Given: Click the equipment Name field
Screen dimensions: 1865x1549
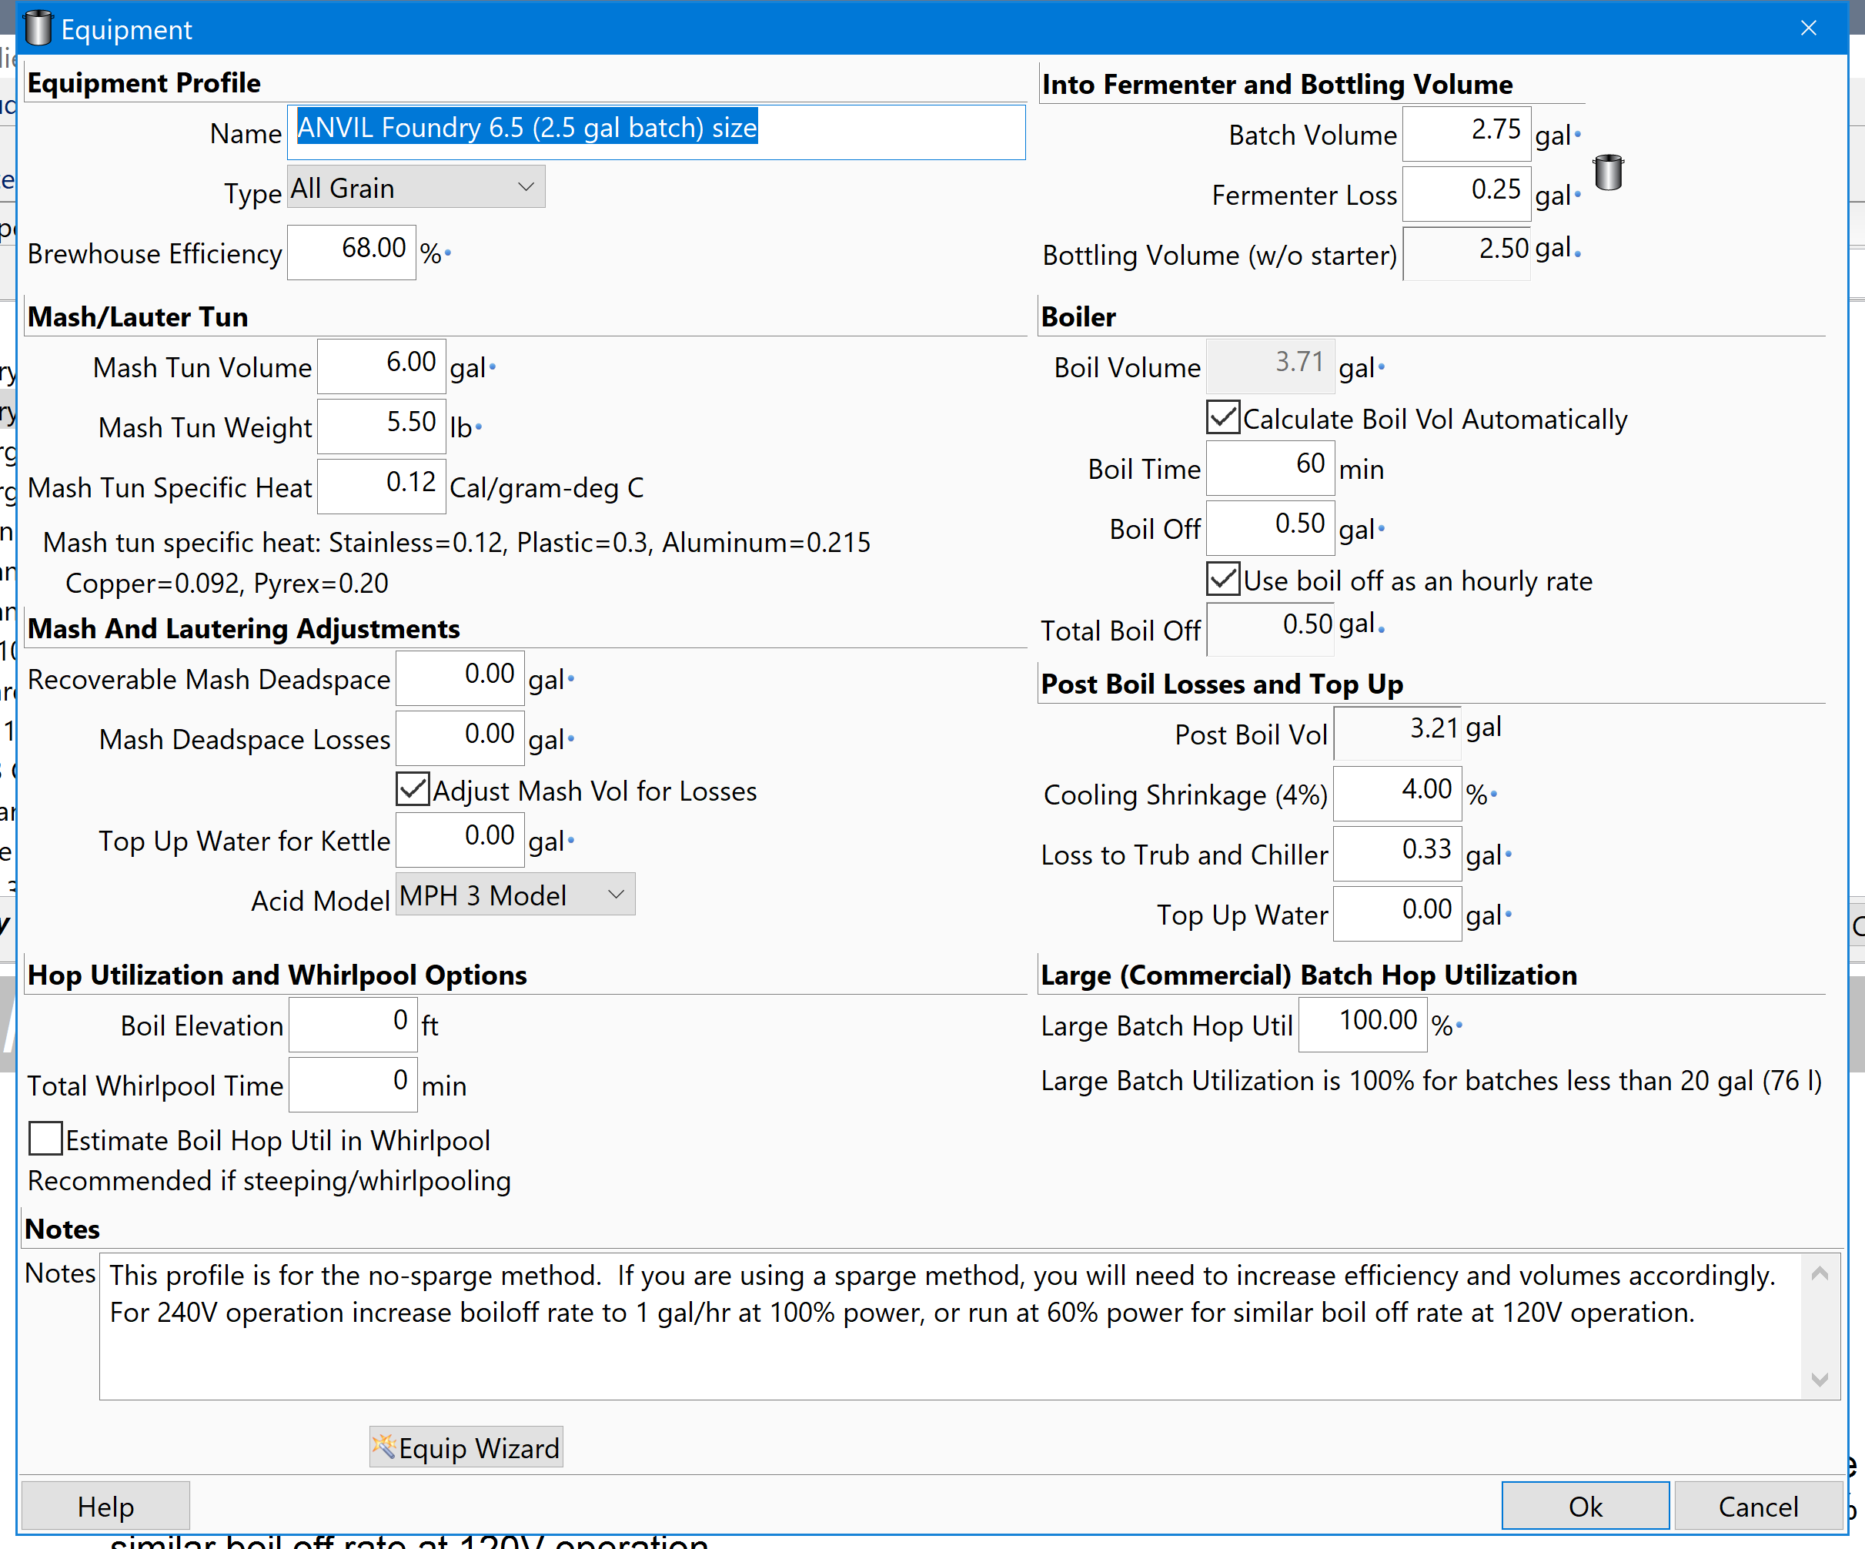Looking at the screenshot, I should [x=657, y=132].
